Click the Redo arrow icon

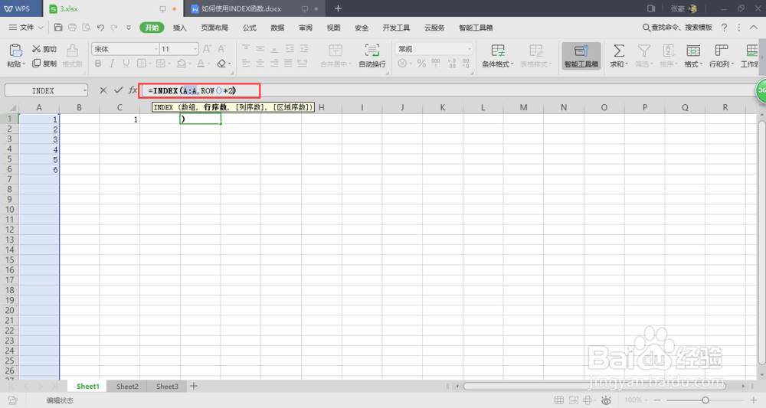pos(114,28)
